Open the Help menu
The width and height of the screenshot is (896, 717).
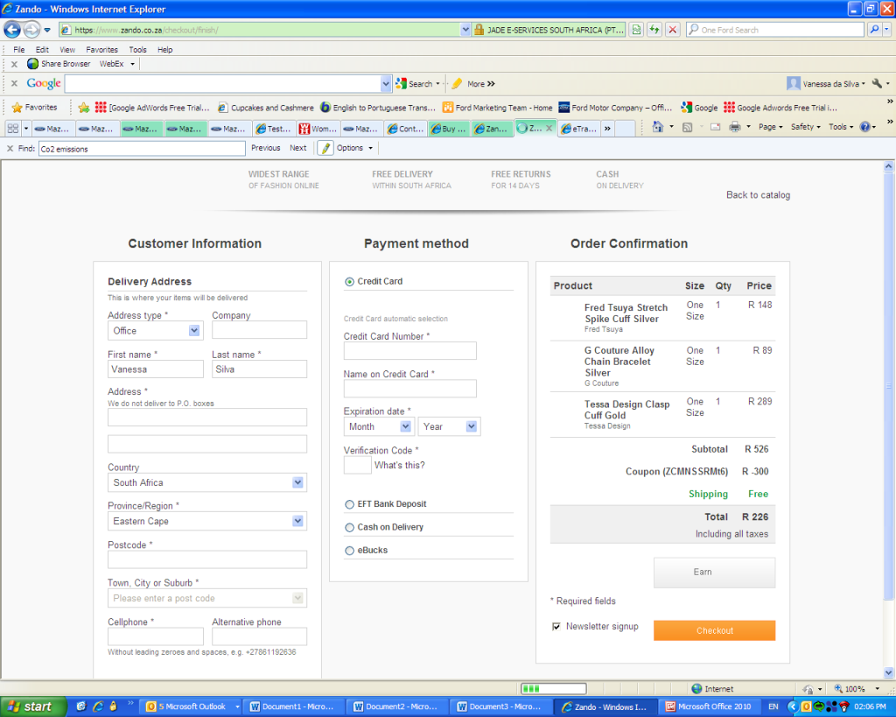coord(164,50)
